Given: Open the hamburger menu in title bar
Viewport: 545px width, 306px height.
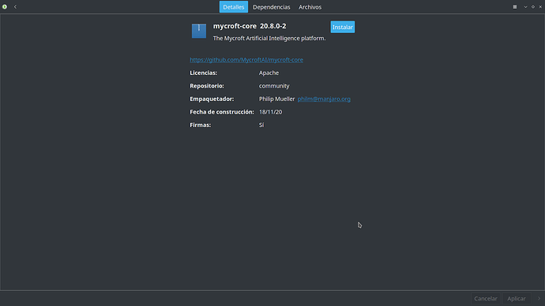Looking at the screenshot, I should pyautogui.click(x=515, y=7).
